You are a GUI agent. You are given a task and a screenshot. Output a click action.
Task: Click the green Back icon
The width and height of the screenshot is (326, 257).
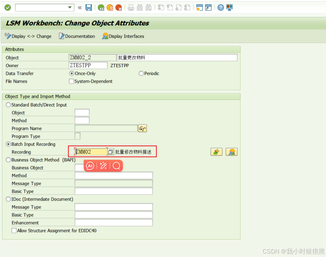coord(101,8)
